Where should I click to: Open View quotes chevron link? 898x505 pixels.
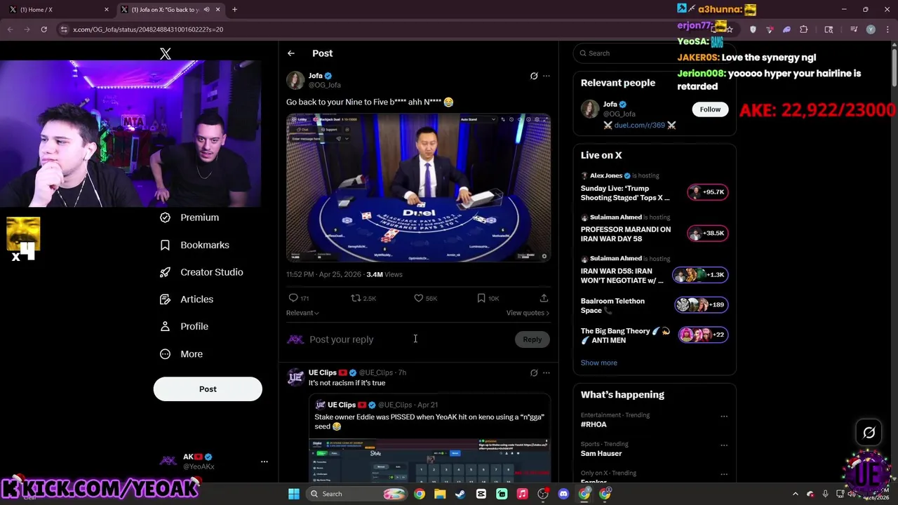click(x=528, y=313)
